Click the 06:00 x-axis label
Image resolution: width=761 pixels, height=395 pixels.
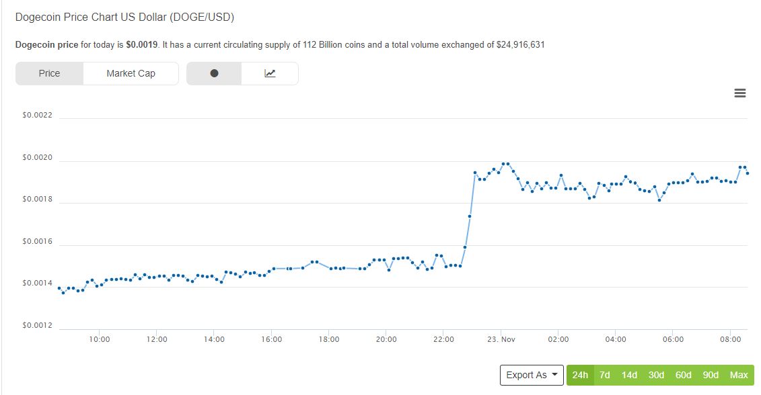coord(673,339)
